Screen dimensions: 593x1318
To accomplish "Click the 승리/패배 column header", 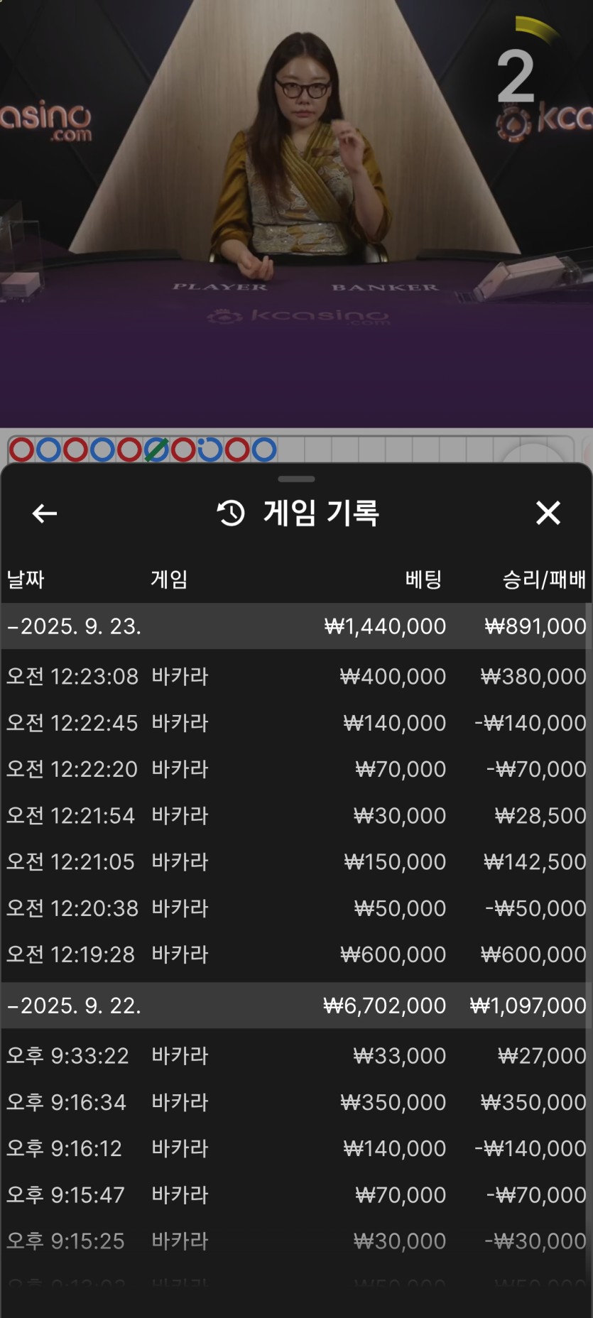I will (544, 579).
